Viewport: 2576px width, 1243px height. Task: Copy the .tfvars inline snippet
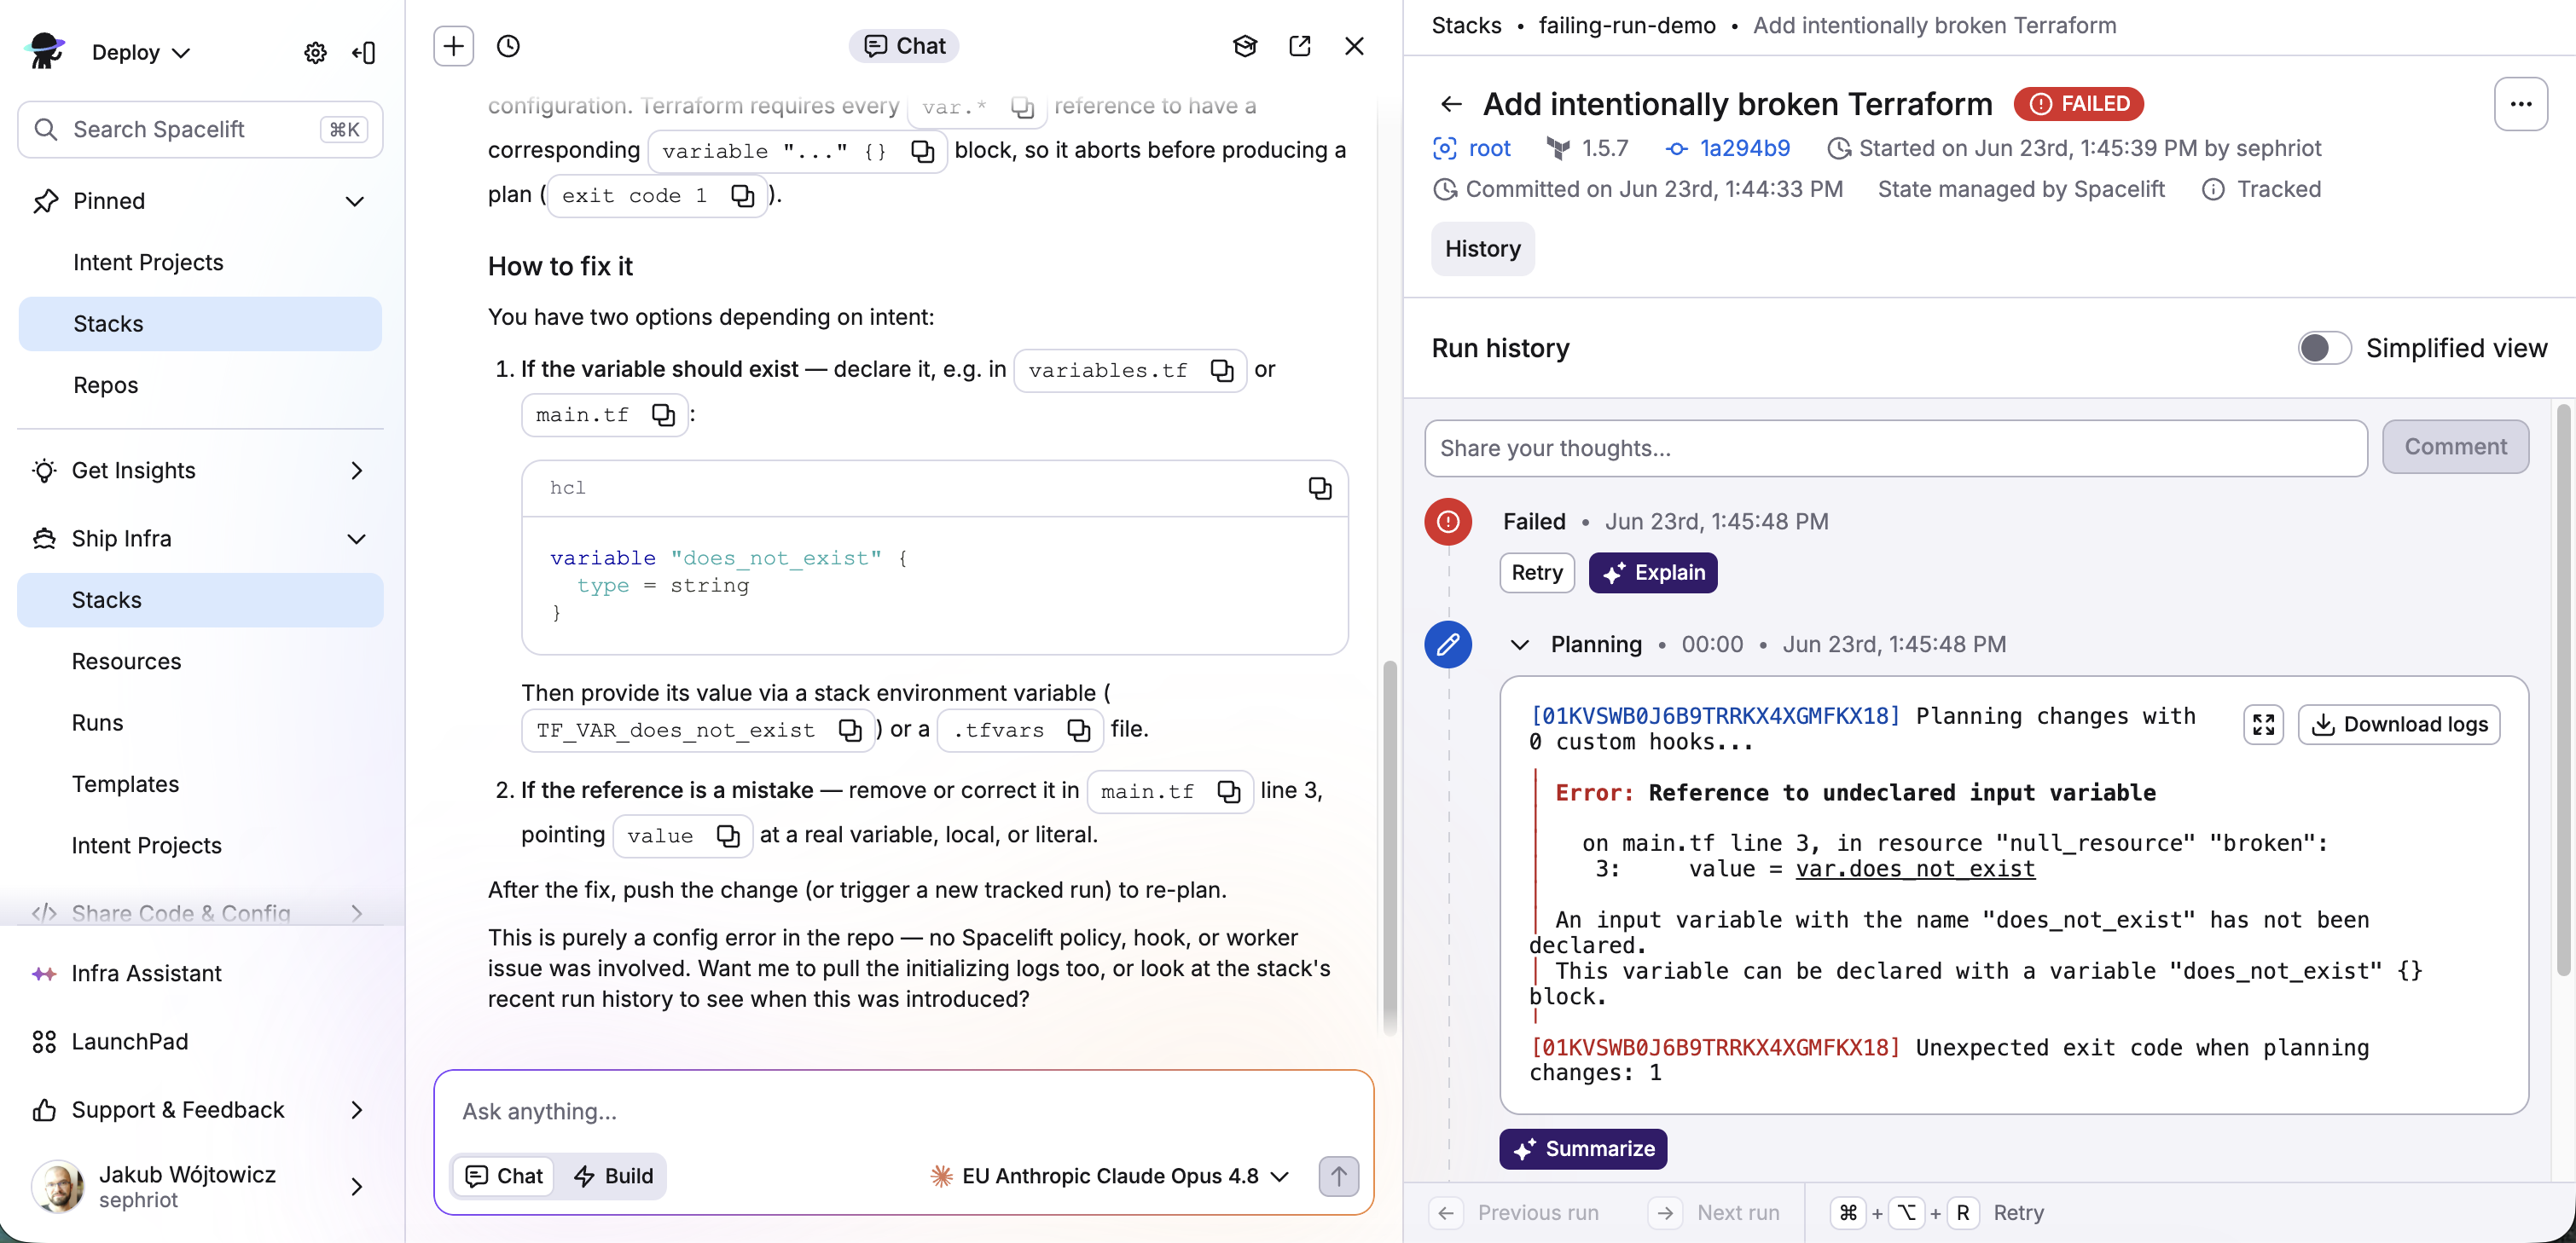[x=1078, y=731]
